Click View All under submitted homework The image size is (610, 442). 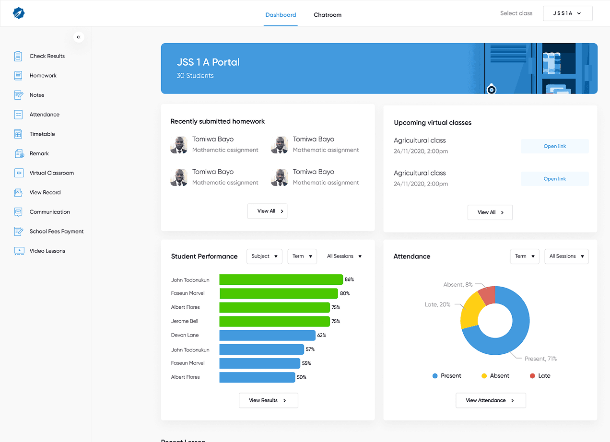[267, 211]
